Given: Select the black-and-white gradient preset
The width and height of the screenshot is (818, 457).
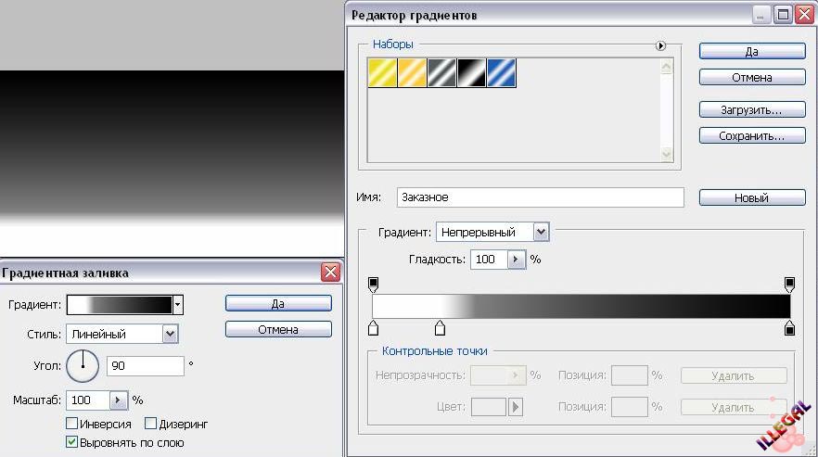Looking at the screenshot, I should point(472,73).
